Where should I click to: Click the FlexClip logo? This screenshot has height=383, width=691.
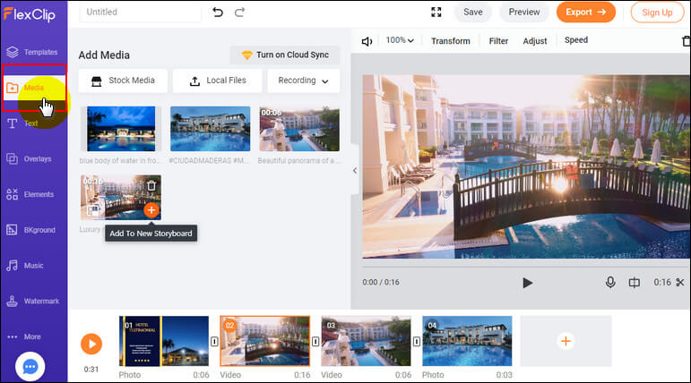coord(30,14)
